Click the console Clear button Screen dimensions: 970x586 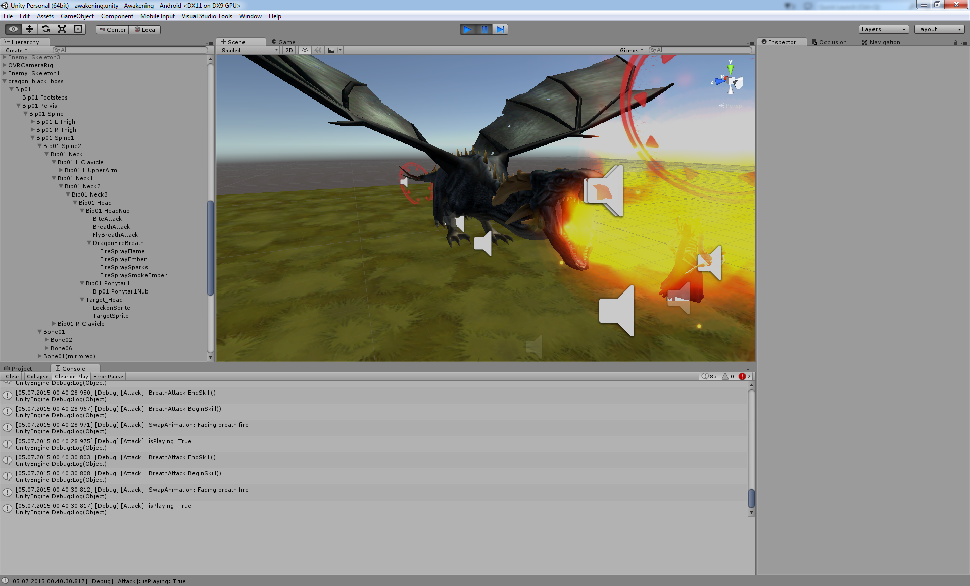[13, 376]
